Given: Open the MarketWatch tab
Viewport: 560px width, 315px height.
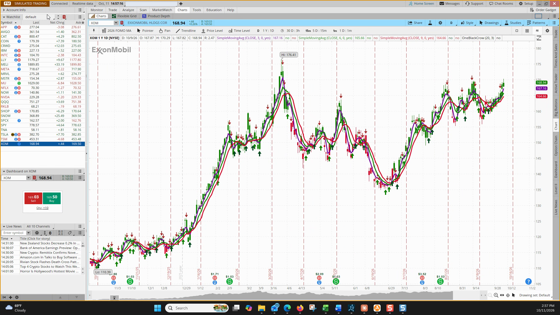Looking at the screenshot, I should pos(162,10).
